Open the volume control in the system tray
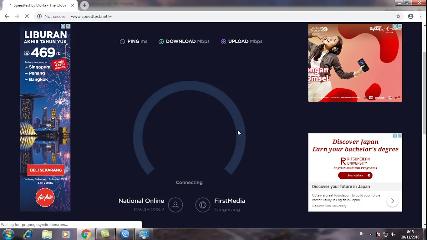Screen dimensions: 427x240 point(393,234)
